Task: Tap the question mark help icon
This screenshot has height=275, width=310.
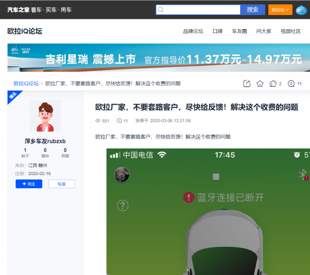Action: [123, 206]
